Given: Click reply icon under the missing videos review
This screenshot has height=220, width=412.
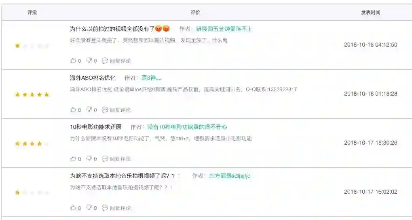Looking at the screenshot, I should (105, 61).
